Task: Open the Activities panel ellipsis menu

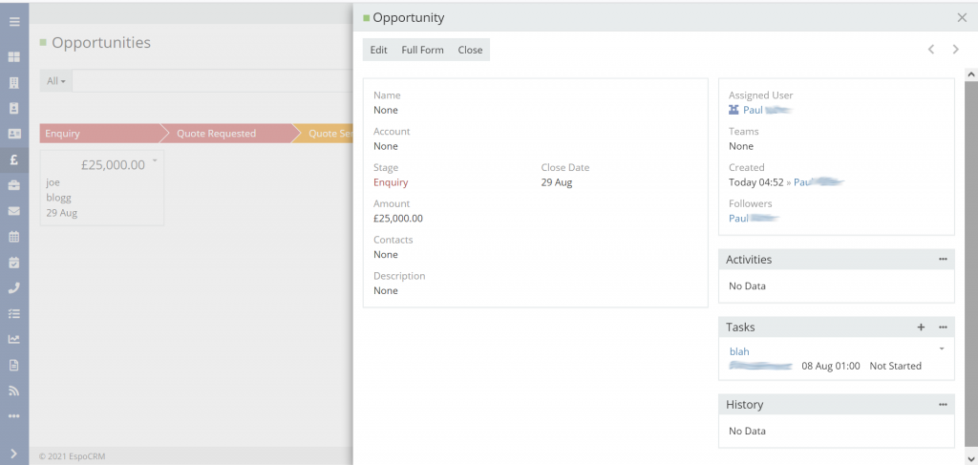Action: (x=943, y=259)
